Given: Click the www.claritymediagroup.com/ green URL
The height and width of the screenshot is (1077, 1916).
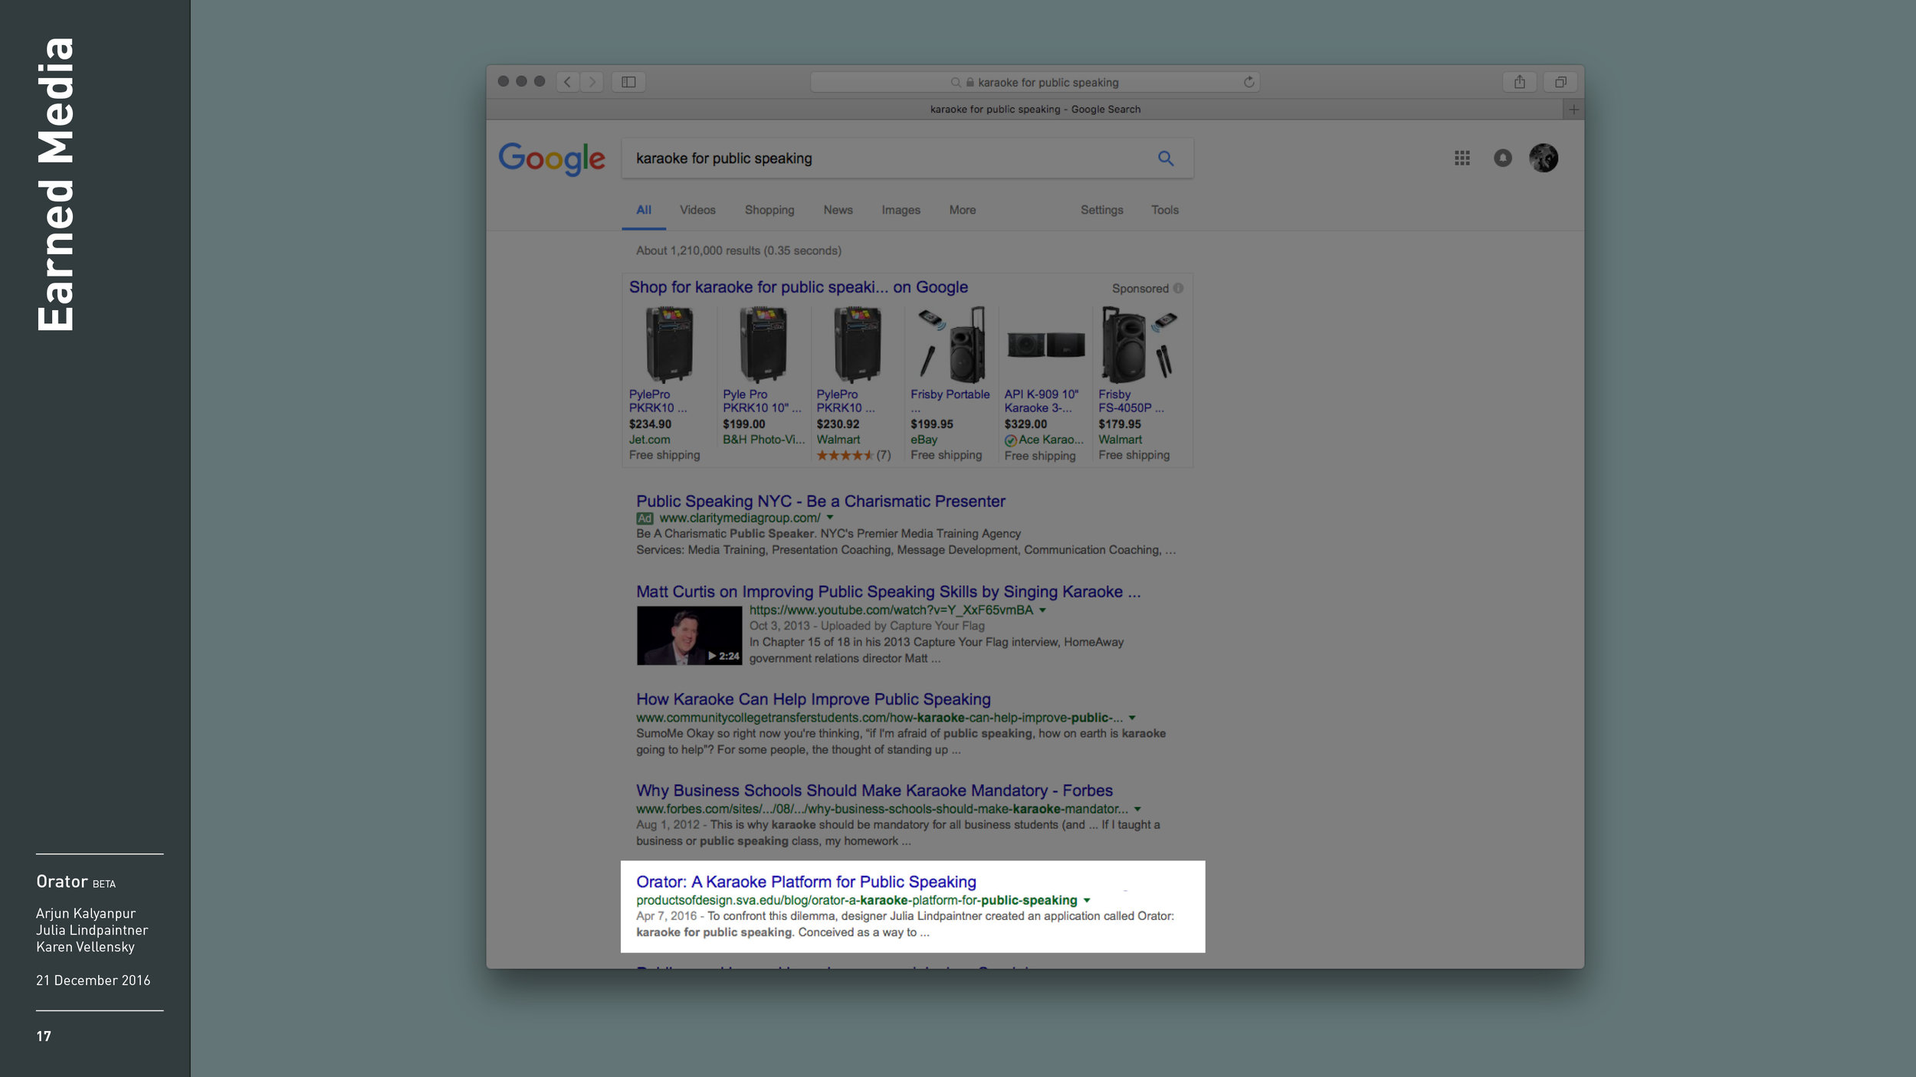Looking at the screenshot, I should tap(740, 518).
